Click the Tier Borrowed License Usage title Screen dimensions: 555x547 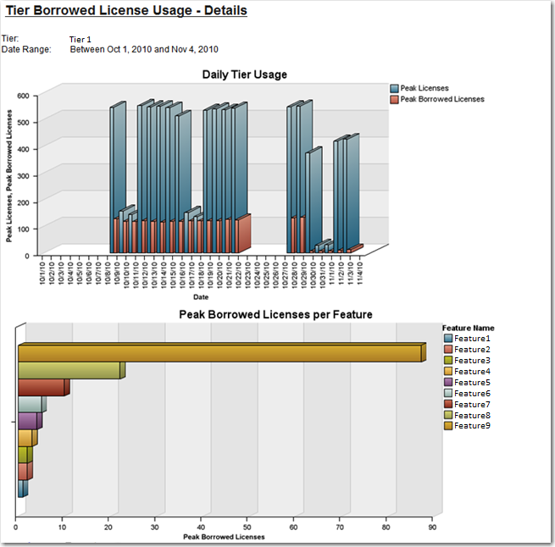(126, 11)
